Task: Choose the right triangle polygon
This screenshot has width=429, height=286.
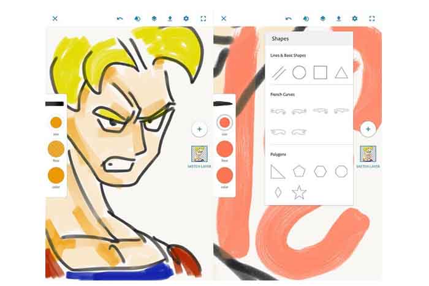Action: pos(278,171)
